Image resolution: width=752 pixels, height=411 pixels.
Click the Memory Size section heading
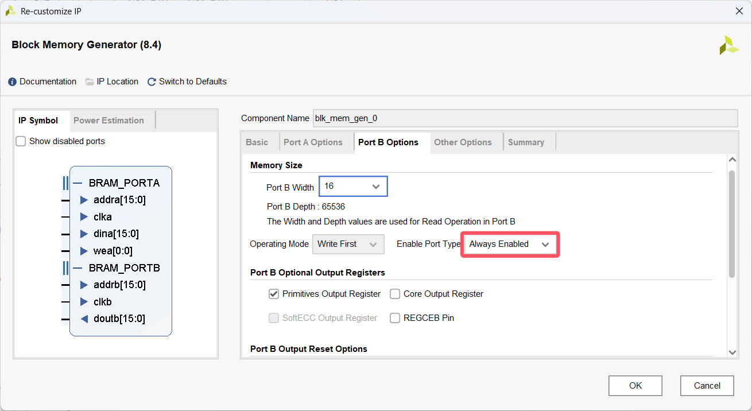click(x=276, y=165)
